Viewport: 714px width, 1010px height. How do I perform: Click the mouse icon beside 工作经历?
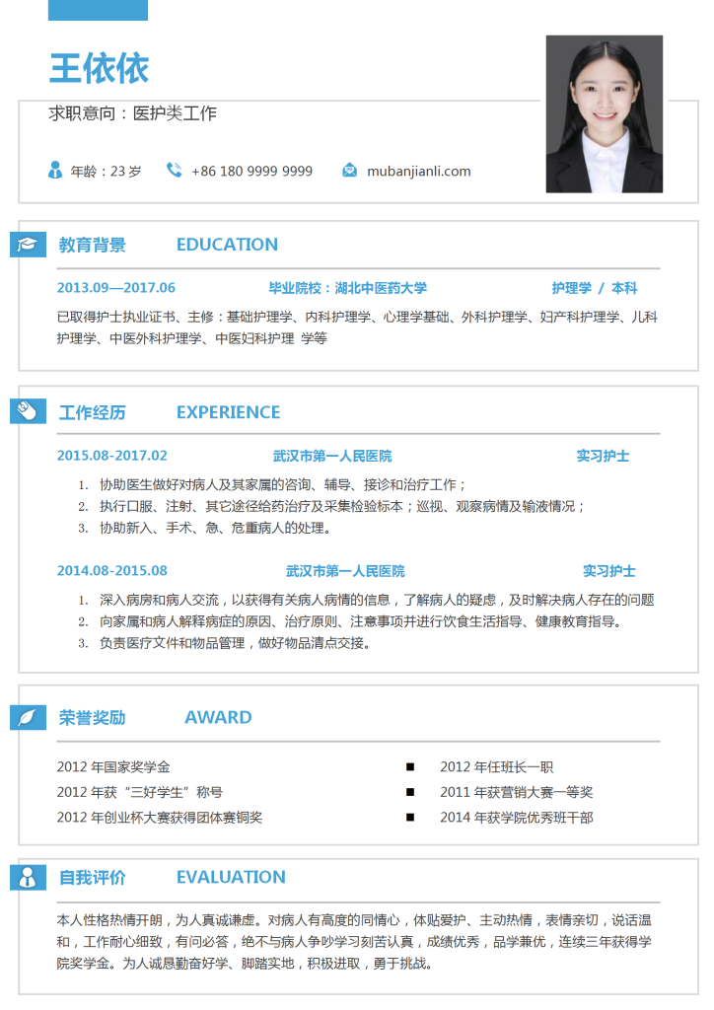coord(28,411)
